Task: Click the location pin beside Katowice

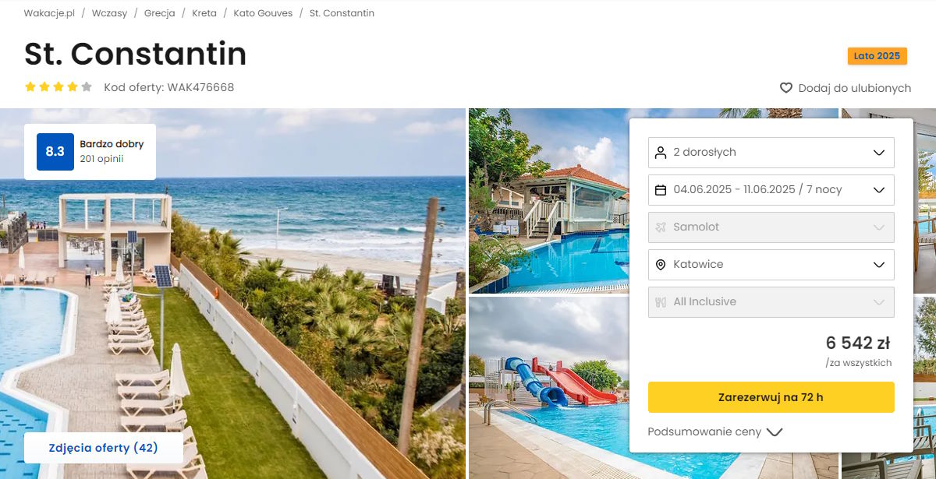Action: [661, 265]
